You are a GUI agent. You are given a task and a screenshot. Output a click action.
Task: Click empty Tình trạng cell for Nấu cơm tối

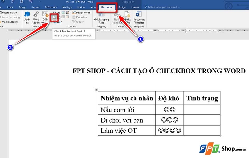202,109
